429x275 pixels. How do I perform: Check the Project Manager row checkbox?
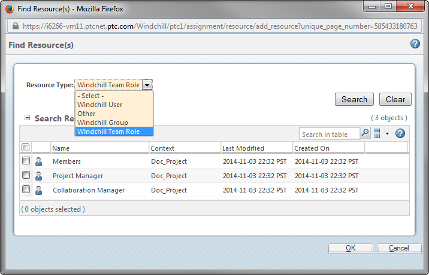pyautogui.click(x=26, y=175)
